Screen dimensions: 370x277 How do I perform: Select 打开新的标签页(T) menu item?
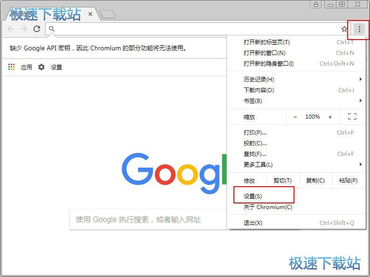[x=296, y=42]
